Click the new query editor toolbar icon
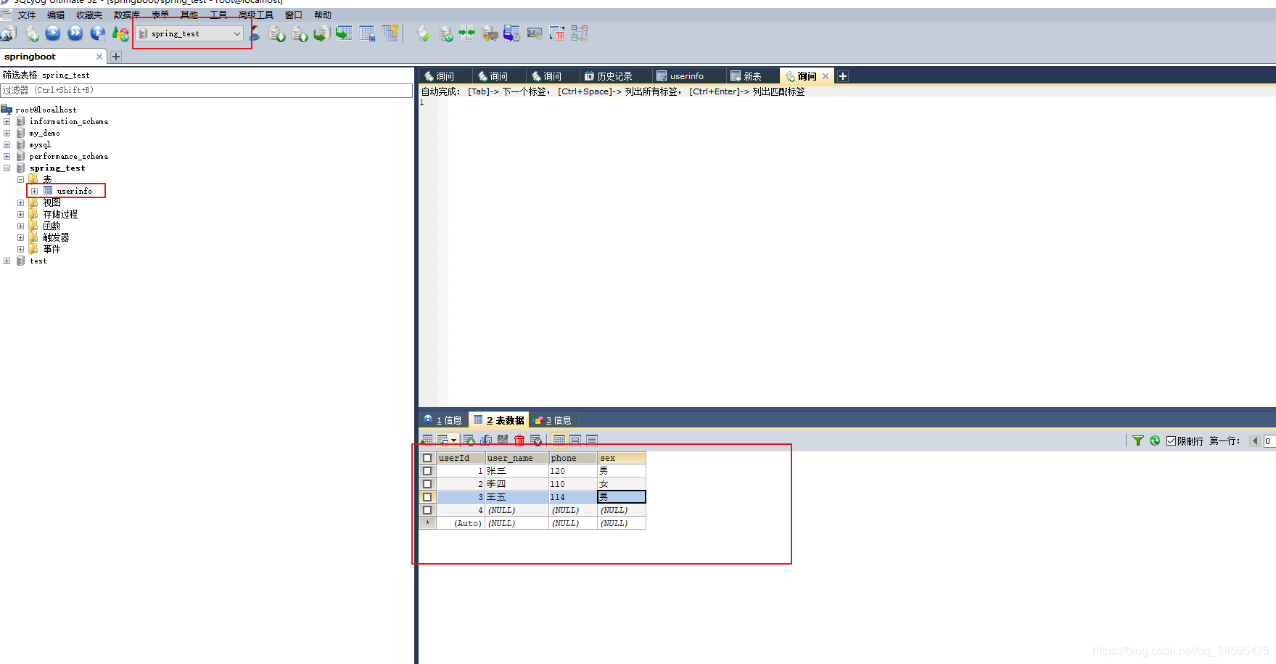This screenshot has width=1276, height=664. pyautogui.click(x=32, y=33)
